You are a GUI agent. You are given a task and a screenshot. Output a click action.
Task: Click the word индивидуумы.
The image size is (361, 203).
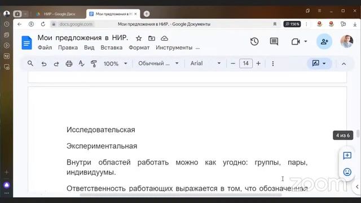click(91, 173)
